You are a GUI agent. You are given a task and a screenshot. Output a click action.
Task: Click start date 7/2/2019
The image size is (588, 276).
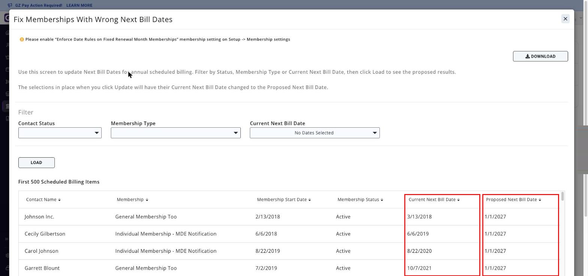point(266,268)
